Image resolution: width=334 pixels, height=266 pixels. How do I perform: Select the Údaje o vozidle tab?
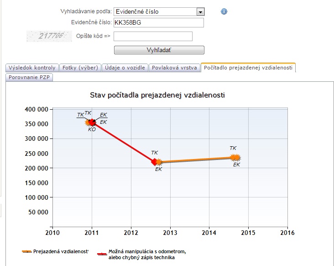coord(125,68)
